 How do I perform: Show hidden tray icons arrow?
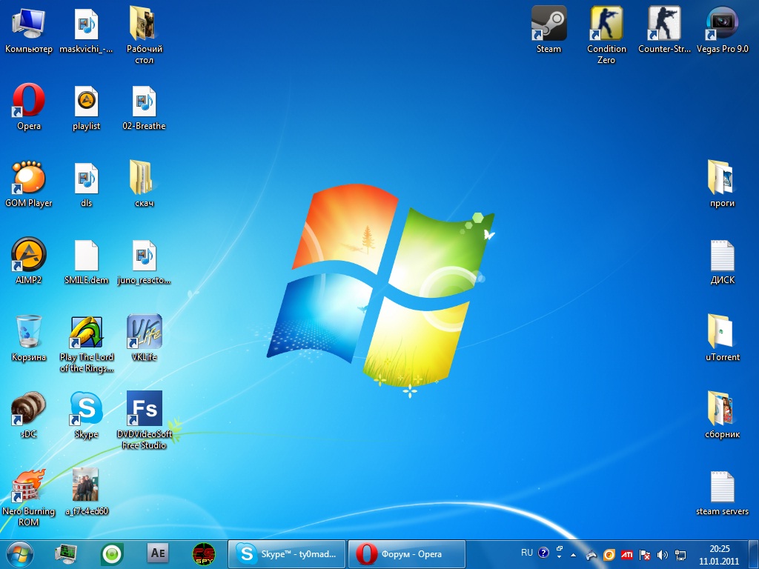click(x=574, y=555)
